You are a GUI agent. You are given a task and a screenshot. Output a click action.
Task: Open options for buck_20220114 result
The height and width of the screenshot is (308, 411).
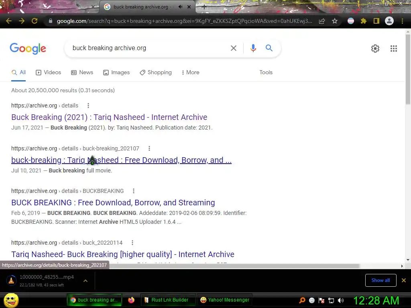(x=132, y=243)
